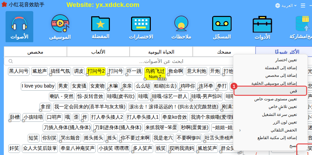Expand the الخفض التلقائي submenu arrow
Viewport: 312px width, 155px height.
240,130
